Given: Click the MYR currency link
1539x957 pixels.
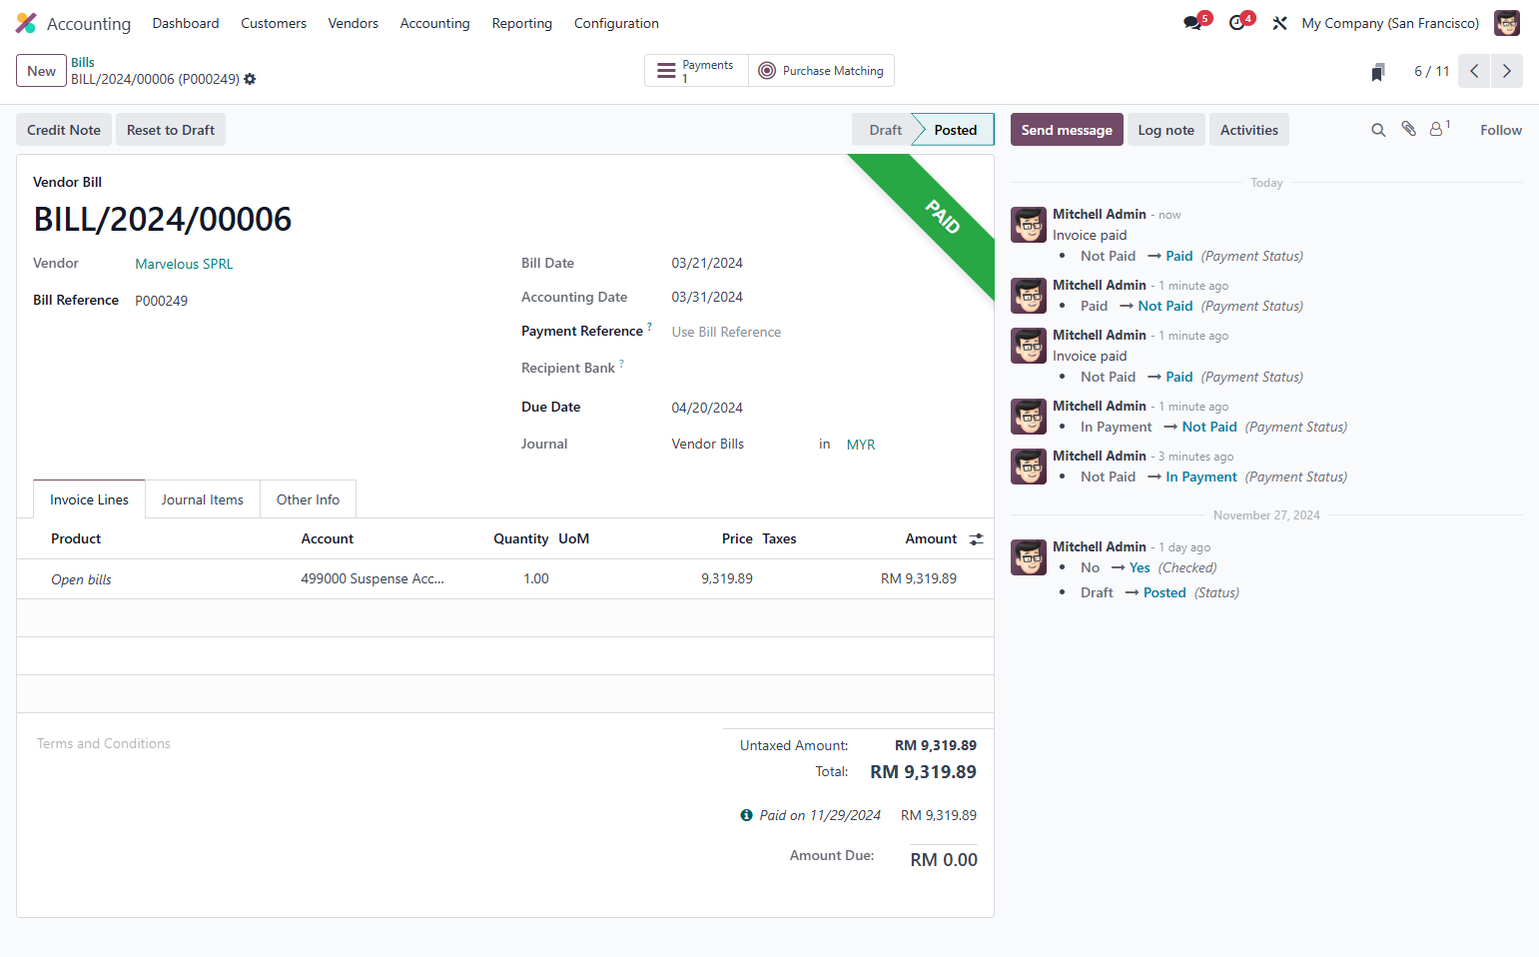Looking at the screenshot, I should click(861, 445).
